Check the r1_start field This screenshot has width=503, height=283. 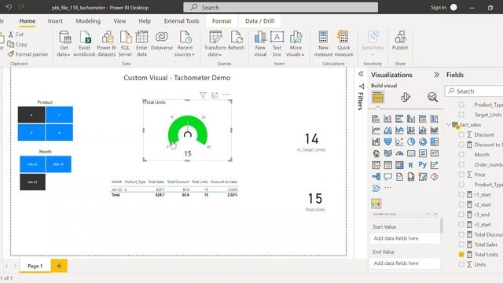pyautogui.click(x=461, y=194)
